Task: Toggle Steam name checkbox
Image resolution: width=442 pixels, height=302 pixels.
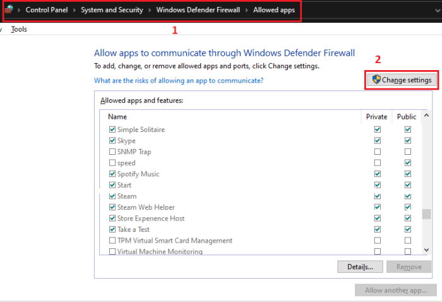Action: (112, 196)
